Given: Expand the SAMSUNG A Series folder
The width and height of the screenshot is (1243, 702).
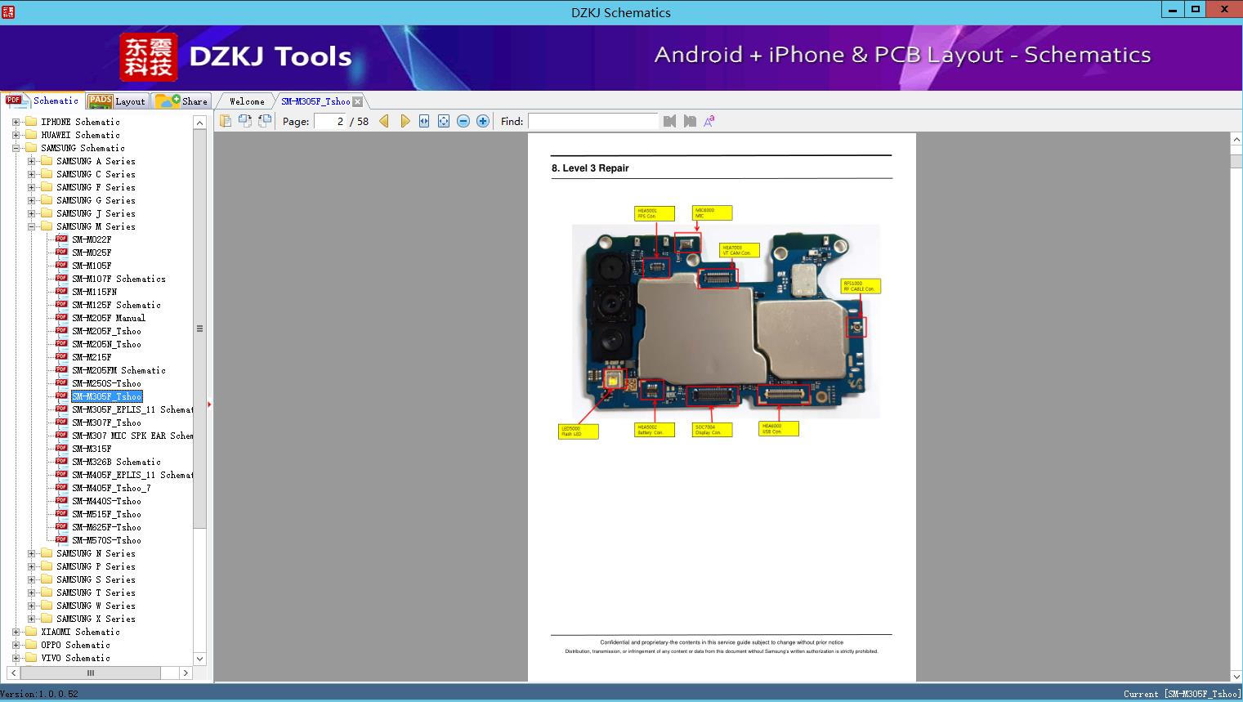Looking at the screenshot, I should point(32,161).
